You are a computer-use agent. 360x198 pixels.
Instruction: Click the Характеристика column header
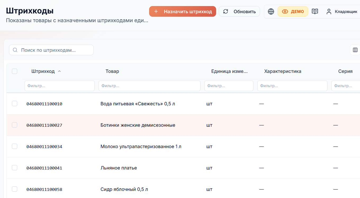point(282,71)
